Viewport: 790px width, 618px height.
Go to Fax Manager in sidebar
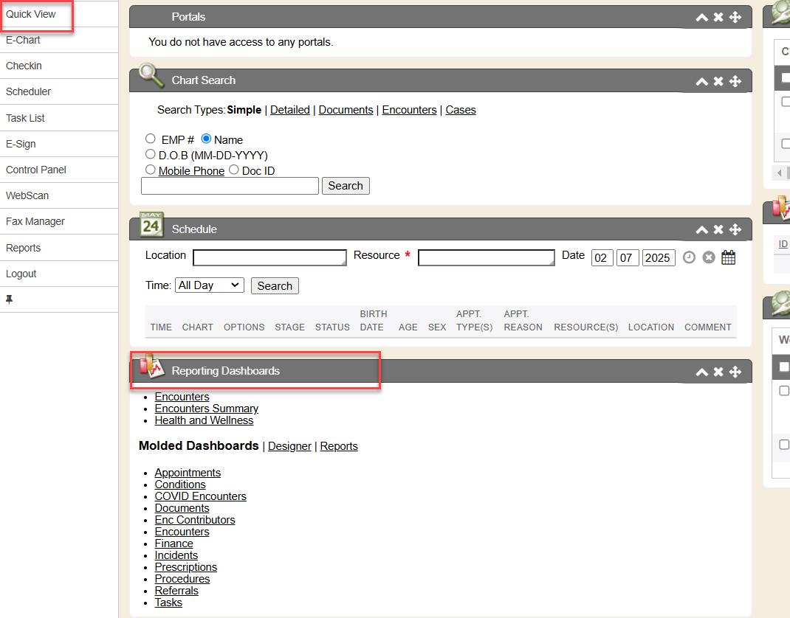click(35, 221)
